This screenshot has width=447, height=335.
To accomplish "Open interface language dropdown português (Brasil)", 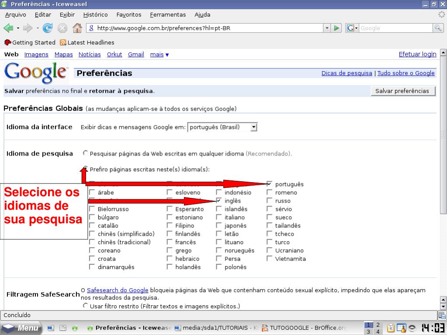I will coord(222,127).
